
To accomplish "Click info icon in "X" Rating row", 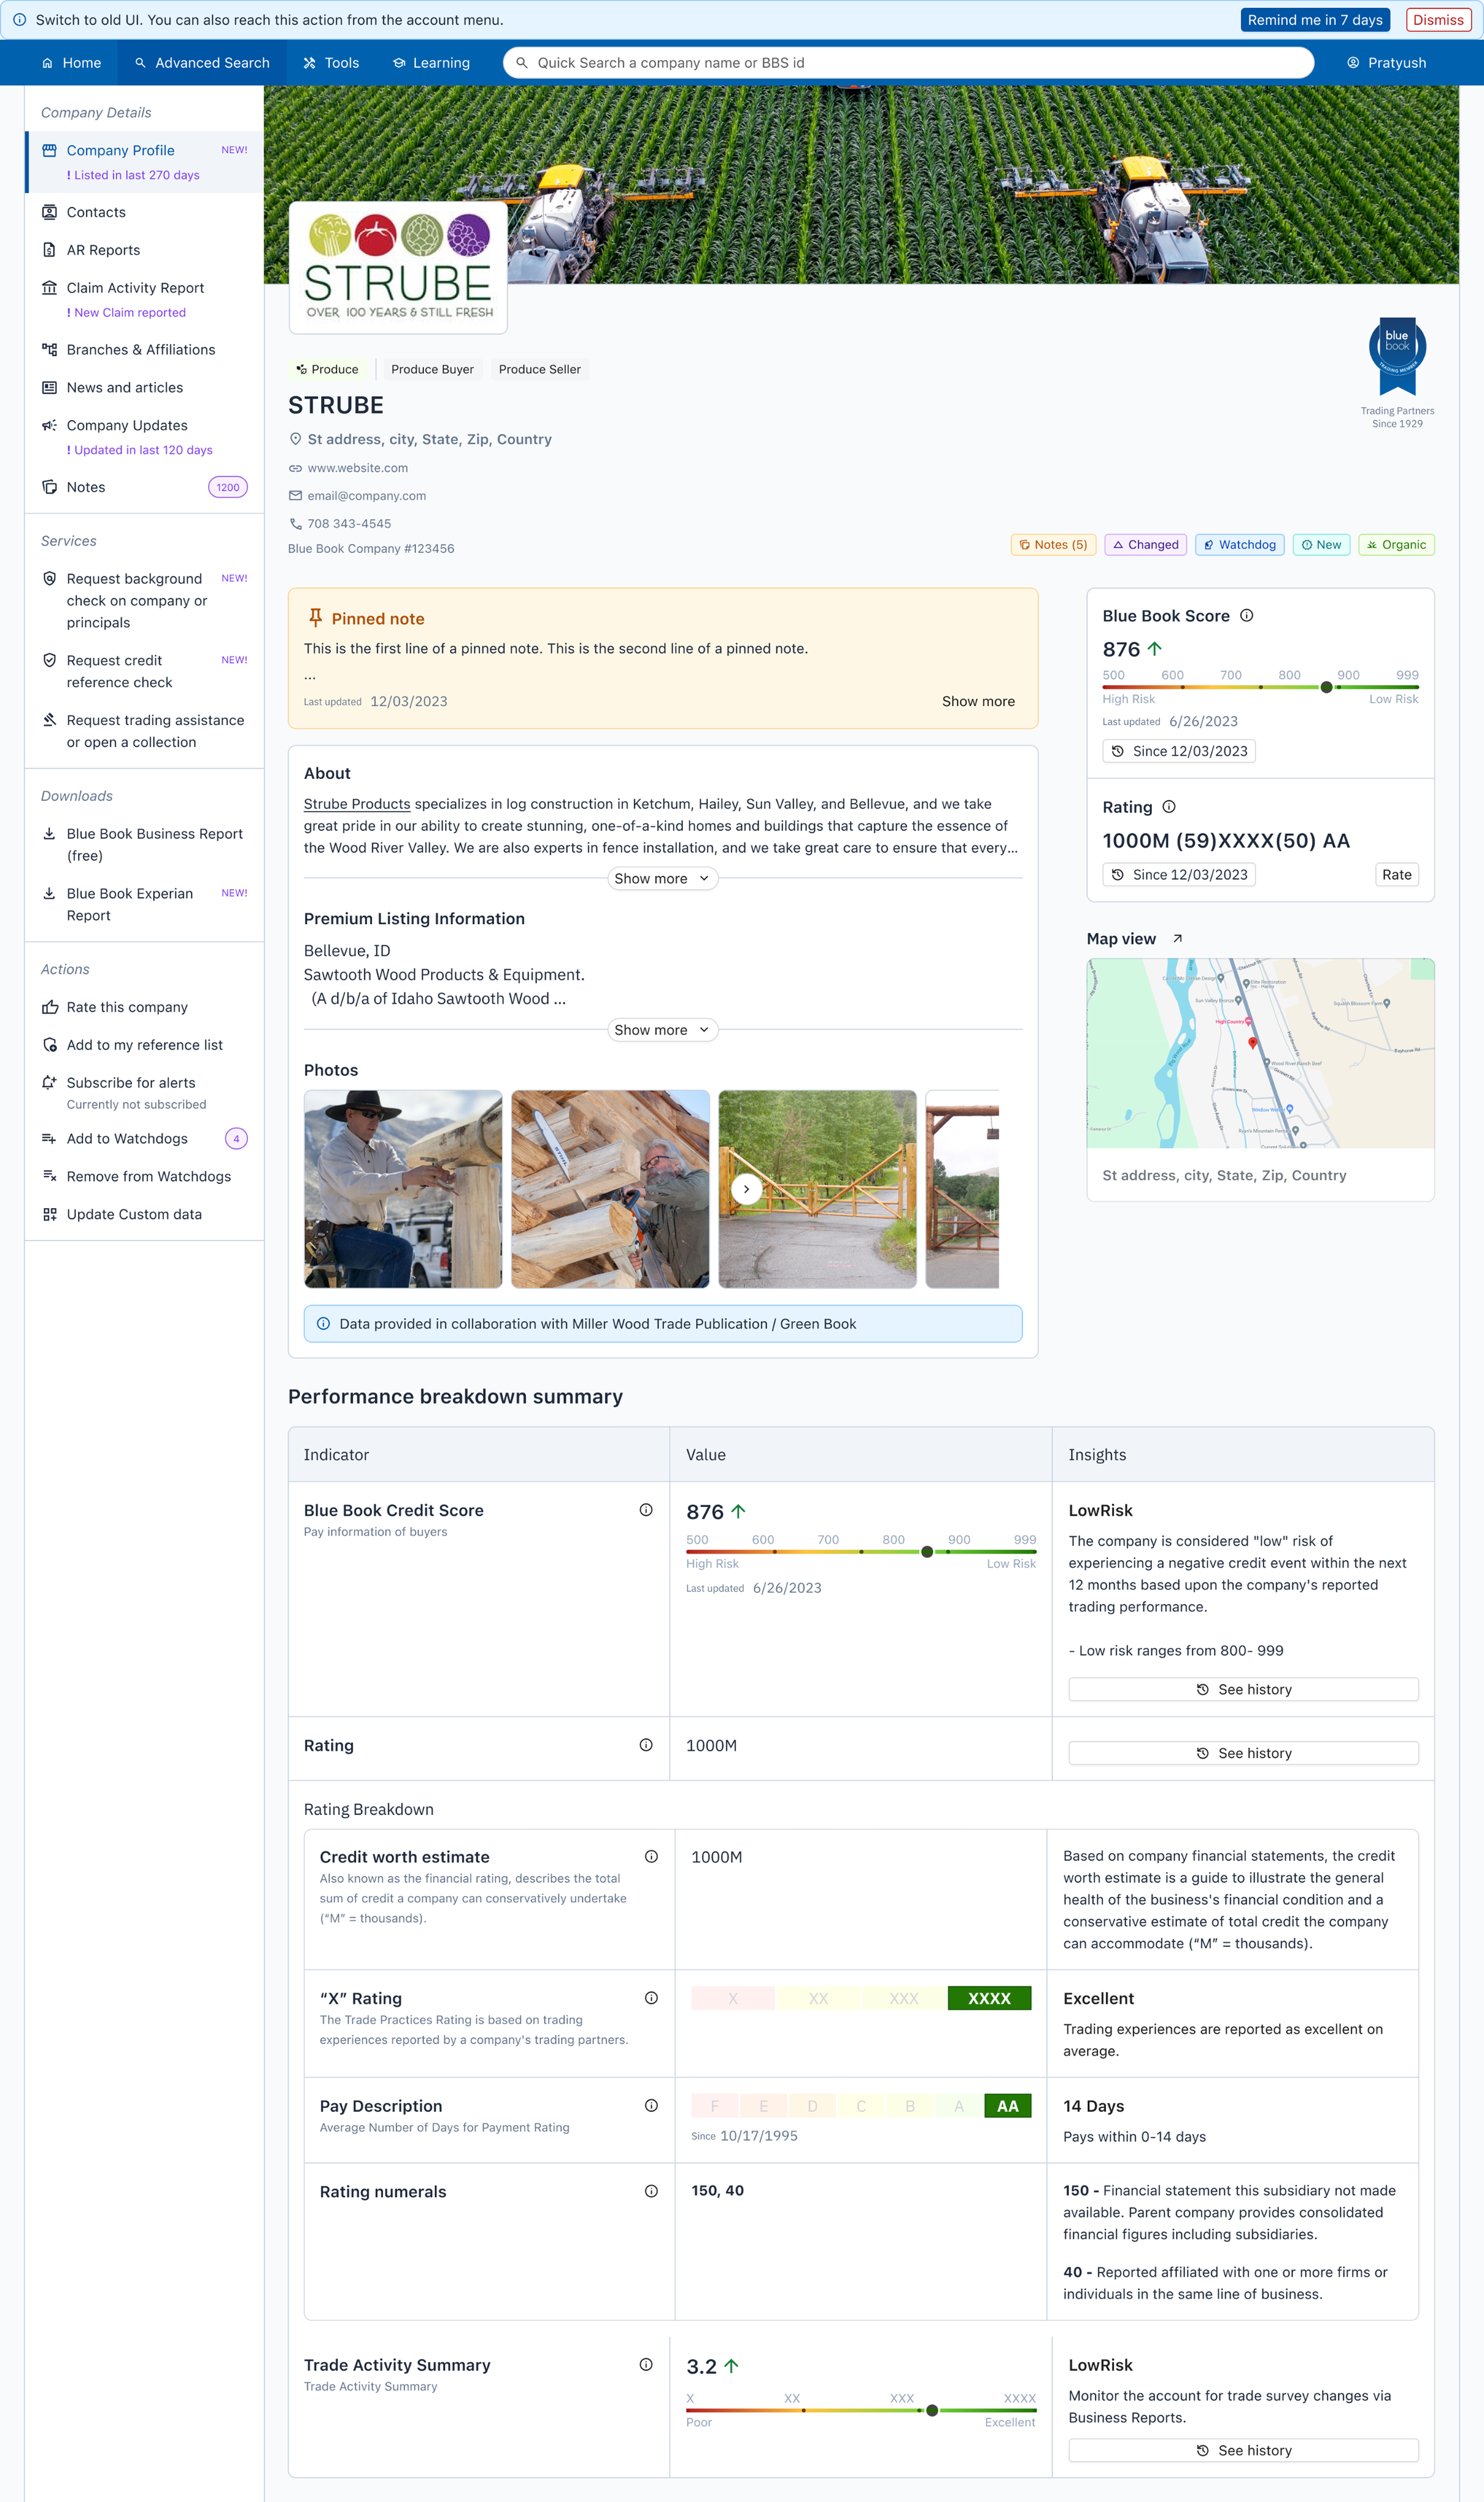I will [x=651, y=1998].
